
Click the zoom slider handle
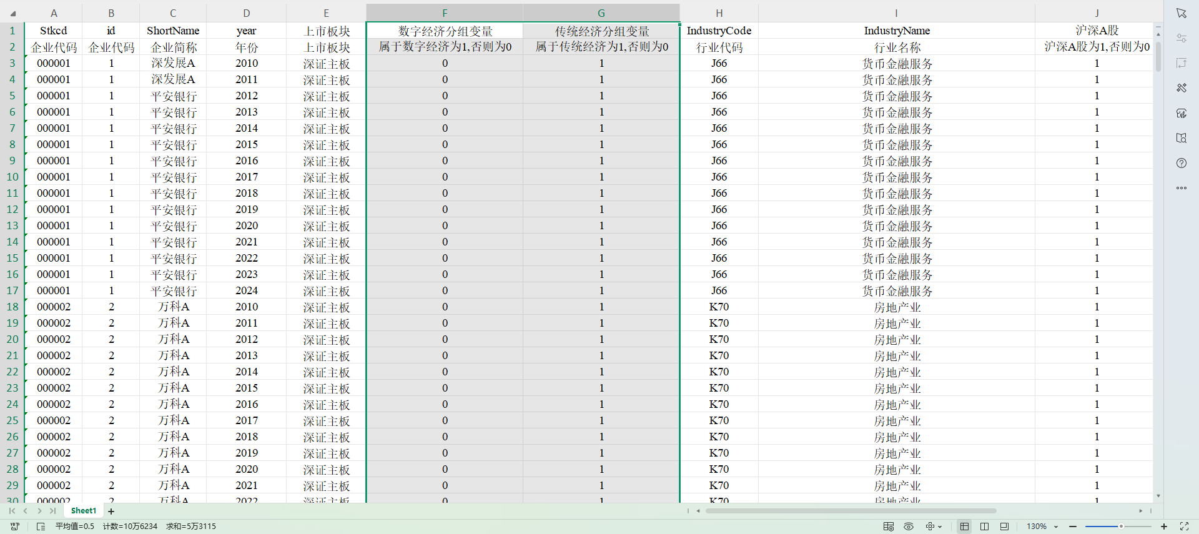pyautogui.click(x=1121, y=527)
